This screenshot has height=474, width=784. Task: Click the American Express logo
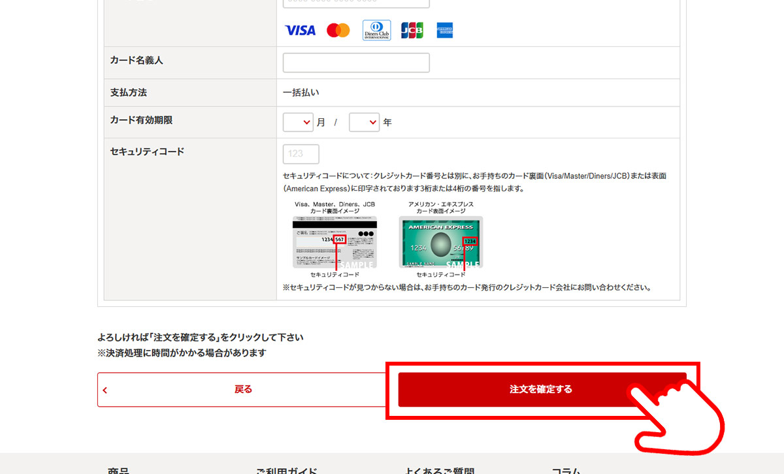coord(446,30)
